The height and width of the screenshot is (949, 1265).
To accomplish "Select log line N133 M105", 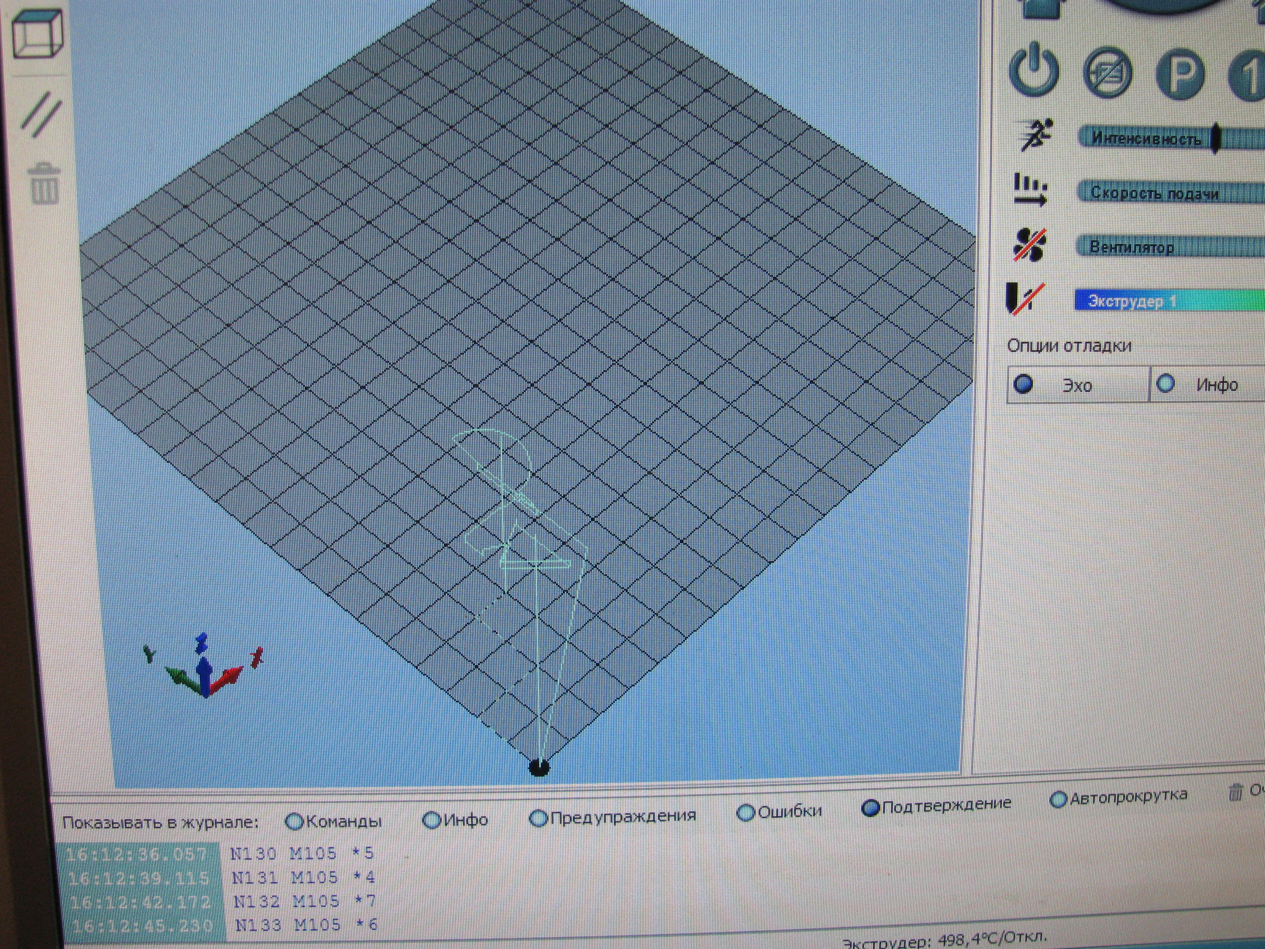I will tap(307, 925).
